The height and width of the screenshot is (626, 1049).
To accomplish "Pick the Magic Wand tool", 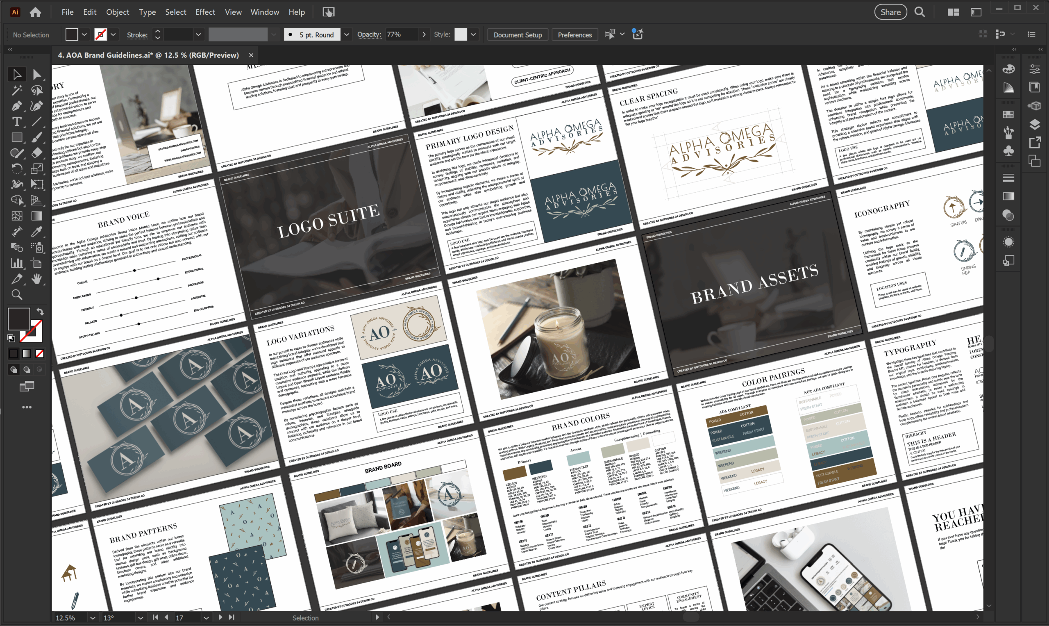I will [x=16, y=90].
